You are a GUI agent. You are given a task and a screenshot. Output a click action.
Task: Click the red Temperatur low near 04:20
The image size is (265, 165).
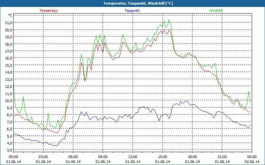point(57,133)
